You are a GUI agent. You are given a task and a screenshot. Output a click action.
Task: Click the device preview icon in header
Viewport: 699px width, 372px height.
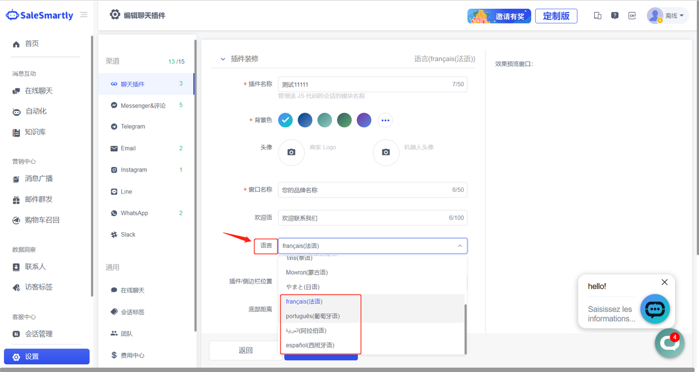[x=597, y=16]
